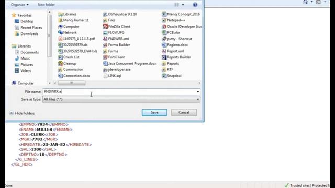The height and width of the screenshot is (188, 335).
Task: Open the Organize dropdown menu
Action: pos(20,5)
